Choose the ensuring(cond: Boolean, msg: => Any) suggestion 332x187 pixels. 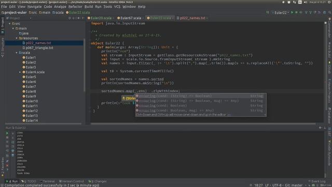pos(201,111)
